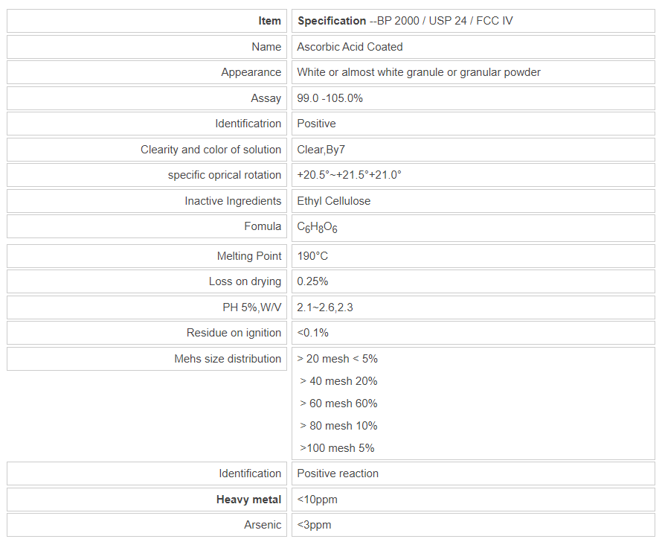Select the Assay value 99.0 -105.0%
662x539 pixels.
coord(330,98)
